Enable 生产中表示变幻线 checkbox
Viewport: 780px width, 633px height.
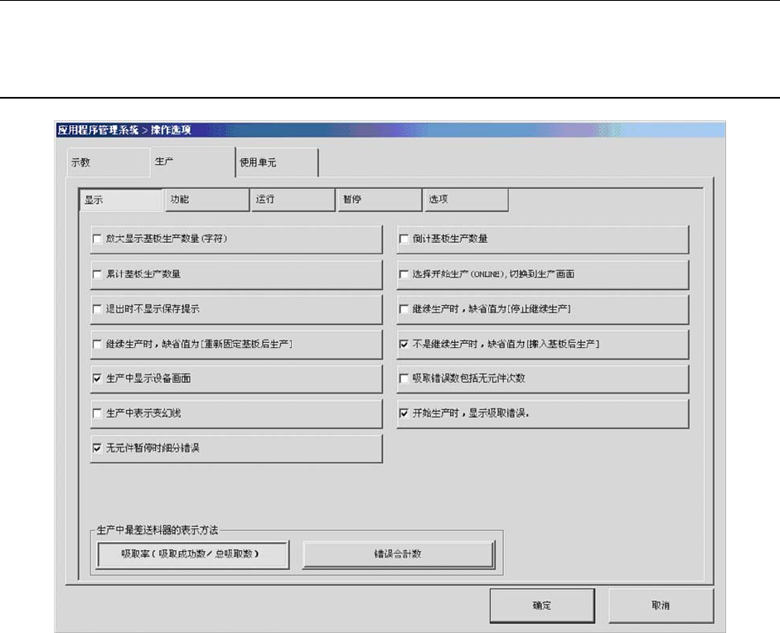point(97,413)
